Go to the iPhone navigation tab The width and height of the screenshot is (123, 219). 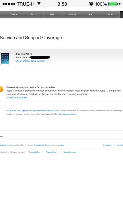(x=72, y=15)
